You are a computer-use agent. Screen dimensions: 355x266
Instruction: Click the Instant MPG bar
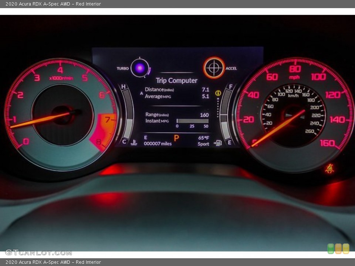click(x=192, y=121)
